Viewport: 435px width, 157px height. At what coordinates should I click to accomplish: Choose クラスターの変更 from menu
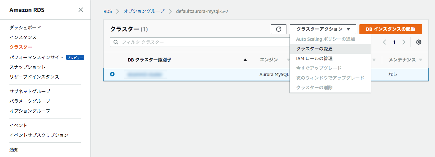(x=330, y=49)
